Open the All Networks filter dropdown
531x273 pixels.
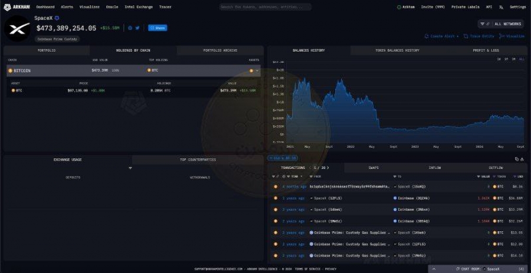coord(500,24)
